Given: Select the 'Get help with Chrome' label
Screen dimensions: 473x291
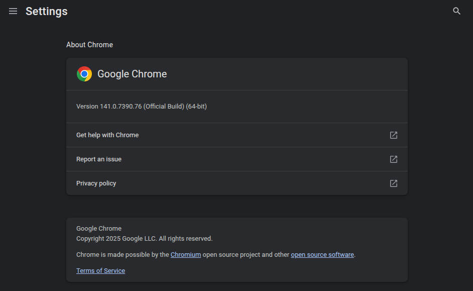Looking at the screenshot, I should tap(107, 135).
